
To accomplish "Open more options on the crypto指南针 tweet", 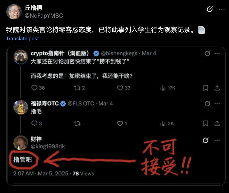I will [x=217, y=53].
